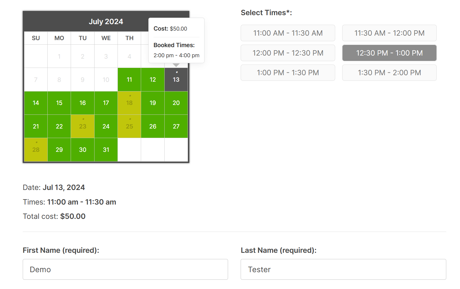The width and height of the screenshot is (460, 289).
Task: Select July 18 with existing bookings
Action: pos(129,103)
